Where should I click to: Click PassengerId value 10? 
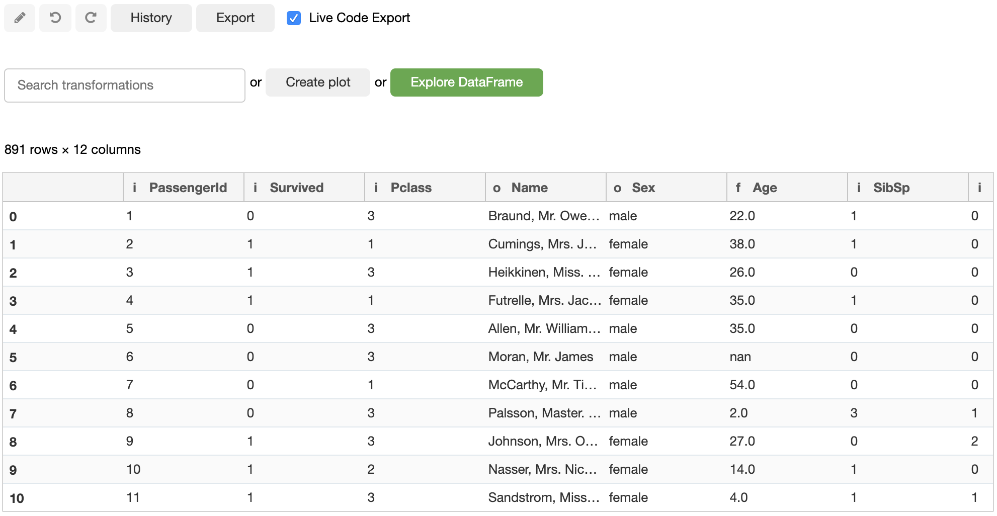point(133,470)
